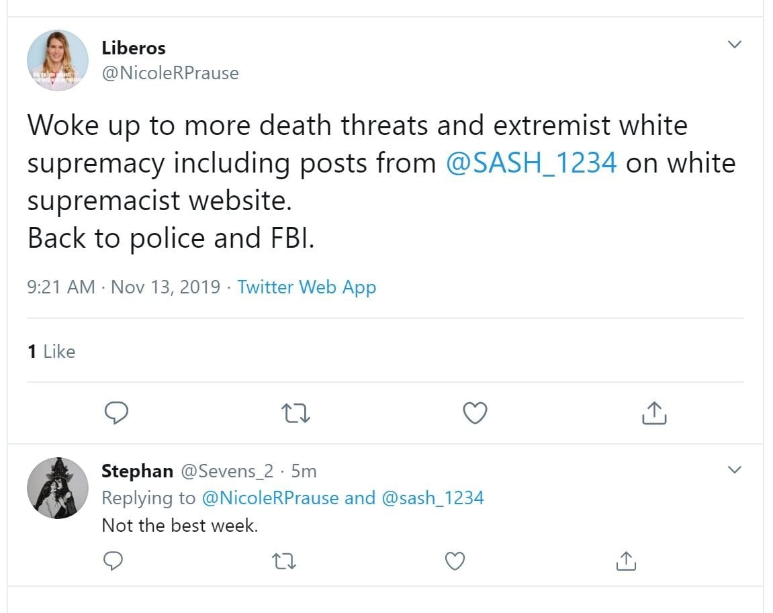This screenshot has width=773, height=613.
Task: Open the Twitter Web App source link
Action: pos(306,287)
